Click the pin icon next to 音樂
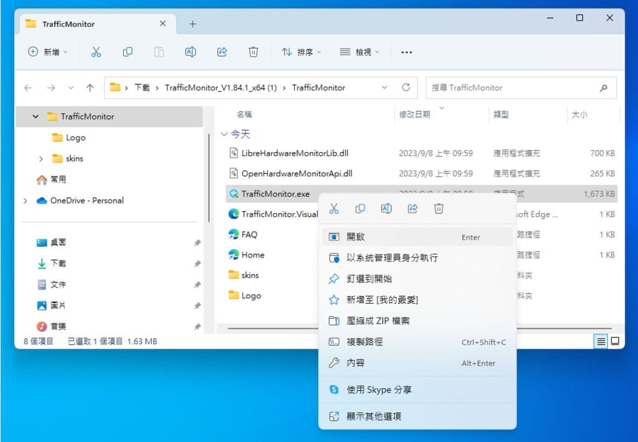 pyautogui.click(x=198, y=327)
